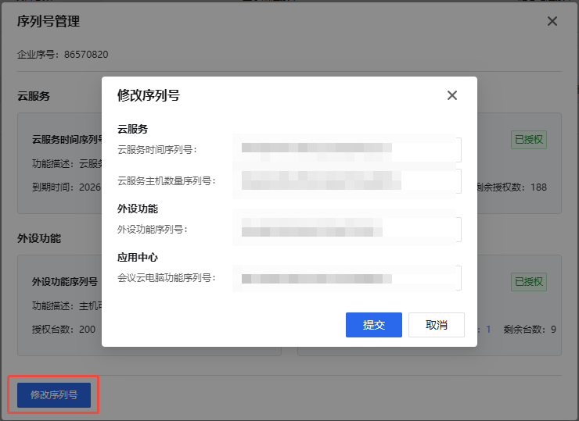Select the 外设功能序列号 text field
This screenshot has height=421, width=579.
[347, 230]
